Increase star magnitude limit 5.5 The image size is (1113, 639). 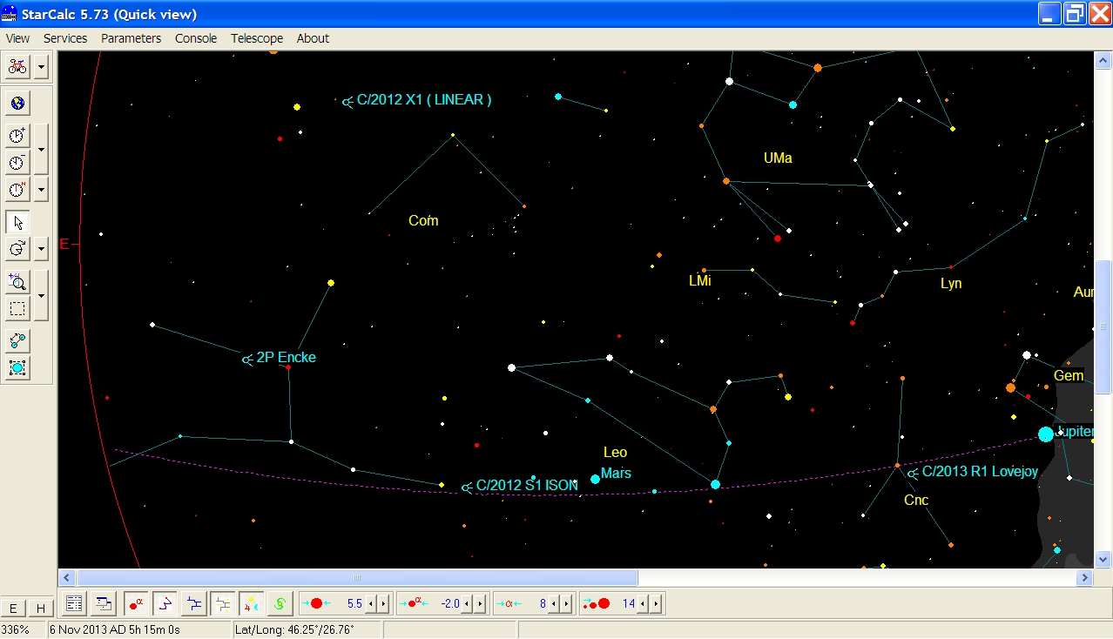pos(383,604)
